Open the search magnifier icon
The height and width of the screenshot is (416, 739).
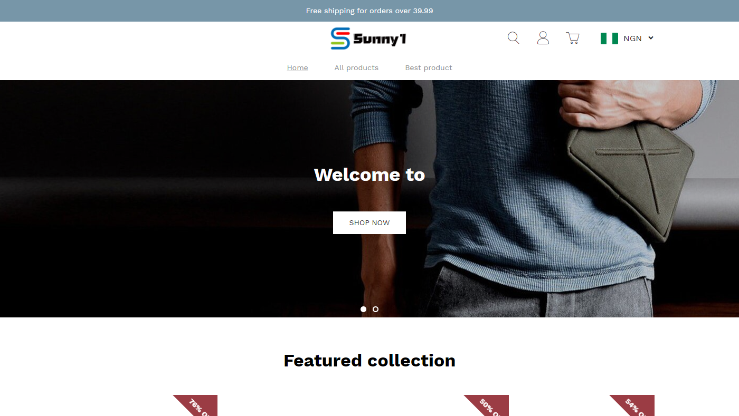pyautogui.click(x=513, y=38)
